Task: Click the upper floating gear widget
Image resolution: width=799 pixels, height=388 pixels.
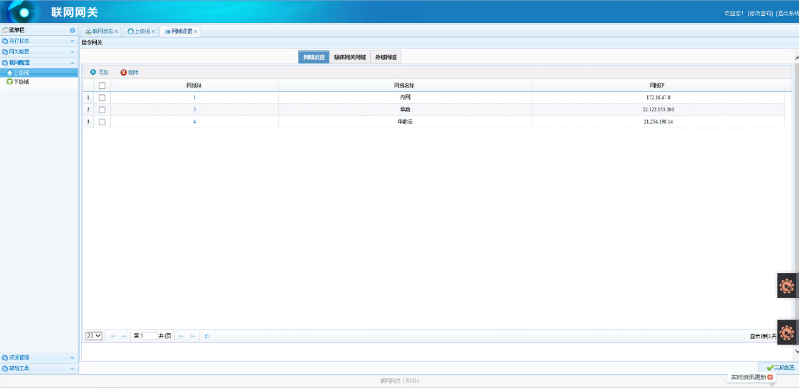Action: (x=787, y=285)
